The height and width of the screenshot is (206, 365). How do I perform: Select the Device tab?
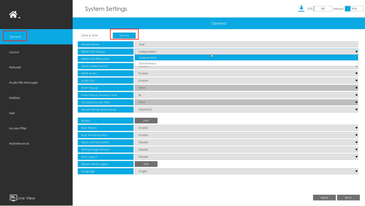coord(124,35)
